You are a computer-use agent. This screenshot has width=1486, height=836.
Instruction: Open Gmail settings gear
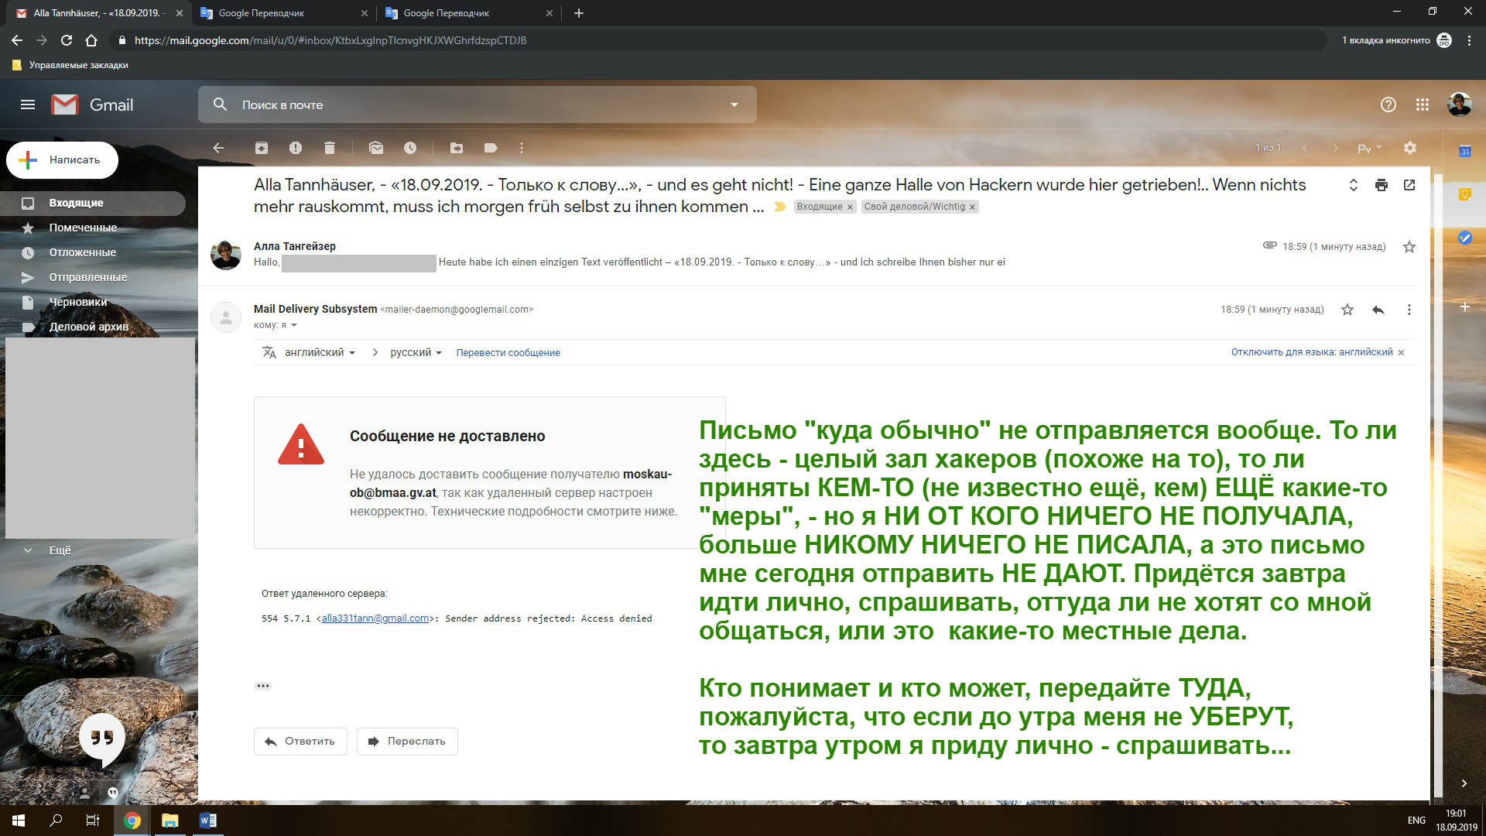point(1410,148)
